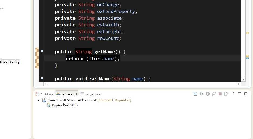Click the associate field name

tap(109, 18)
